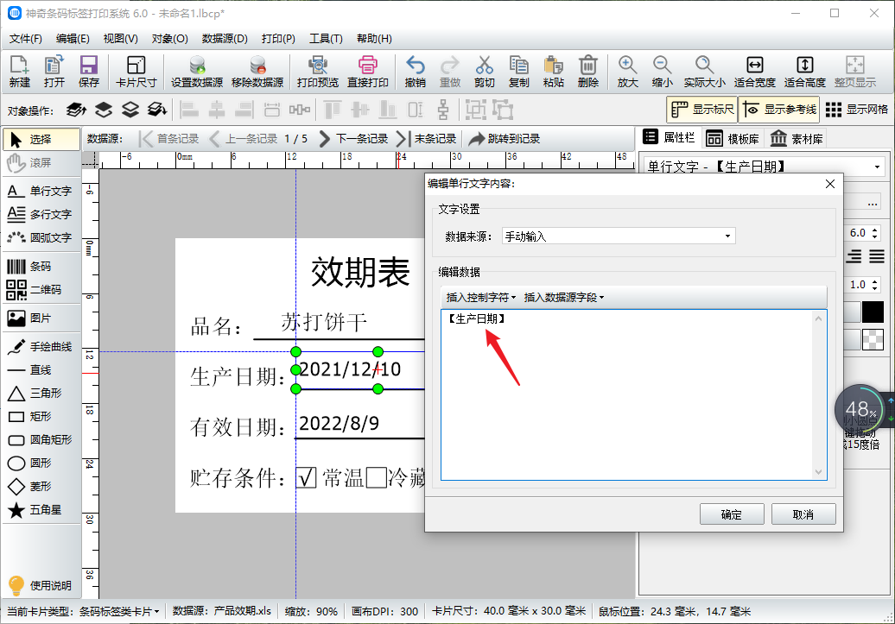Viewport: 895px width, 624px height.
Task: Select the 圆弧文字 arc text tool
Action: 41,237
